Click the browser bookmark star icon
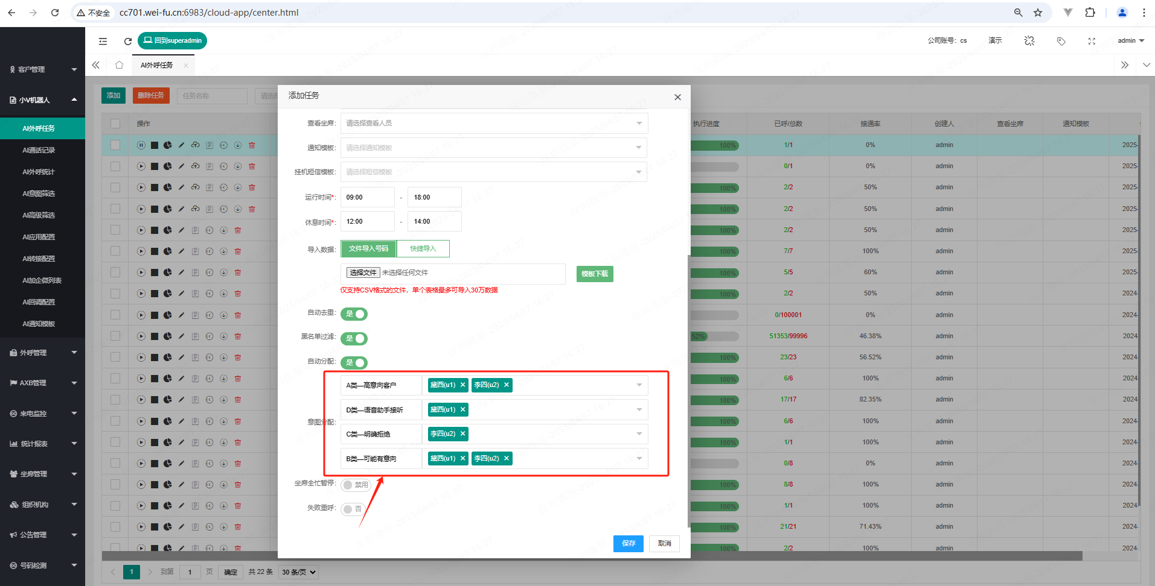1155x586 pixels. [x=1038, y=13]
